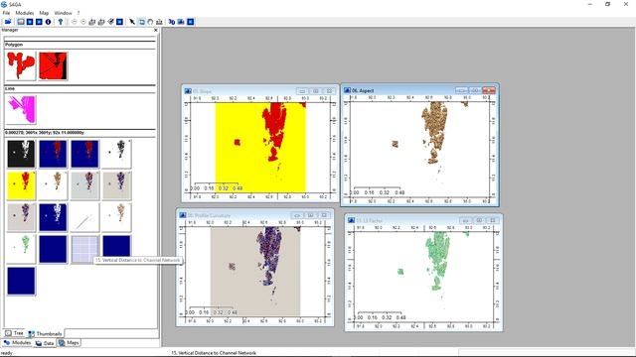Viewport: 636px width, 357px height.
Task: Minimize the 05. Slope map window
Action: coord(302,91)
